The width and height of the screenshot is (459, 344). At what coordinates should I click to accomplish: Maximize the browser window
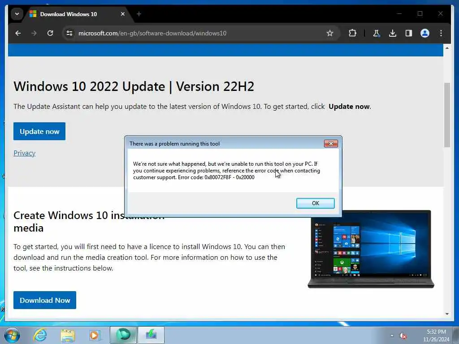(x=420, y=14)
